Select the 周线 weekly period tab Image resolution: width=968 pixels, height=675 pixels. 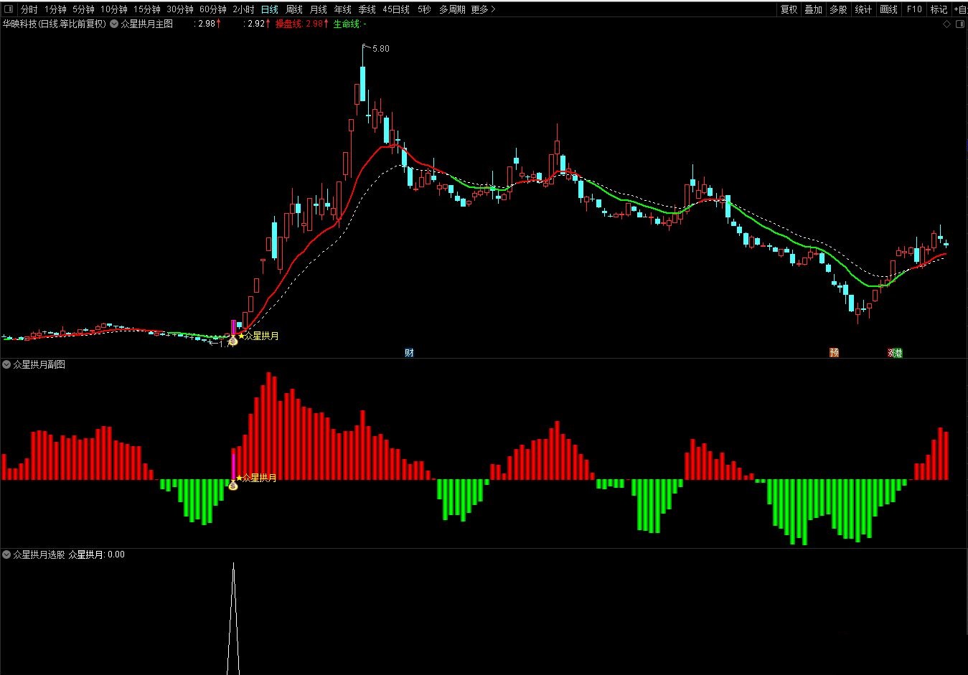(x=294, y=9)
